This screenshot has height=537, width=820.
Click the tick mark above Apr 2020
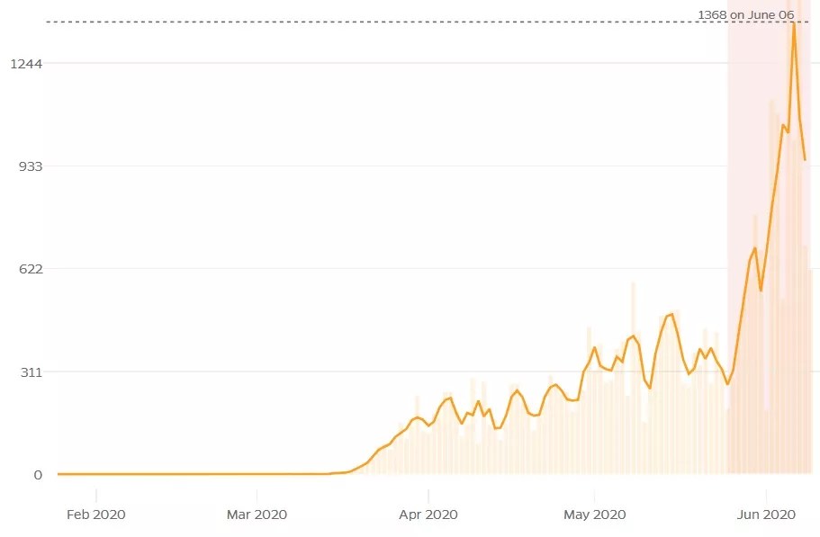(428, 492)
